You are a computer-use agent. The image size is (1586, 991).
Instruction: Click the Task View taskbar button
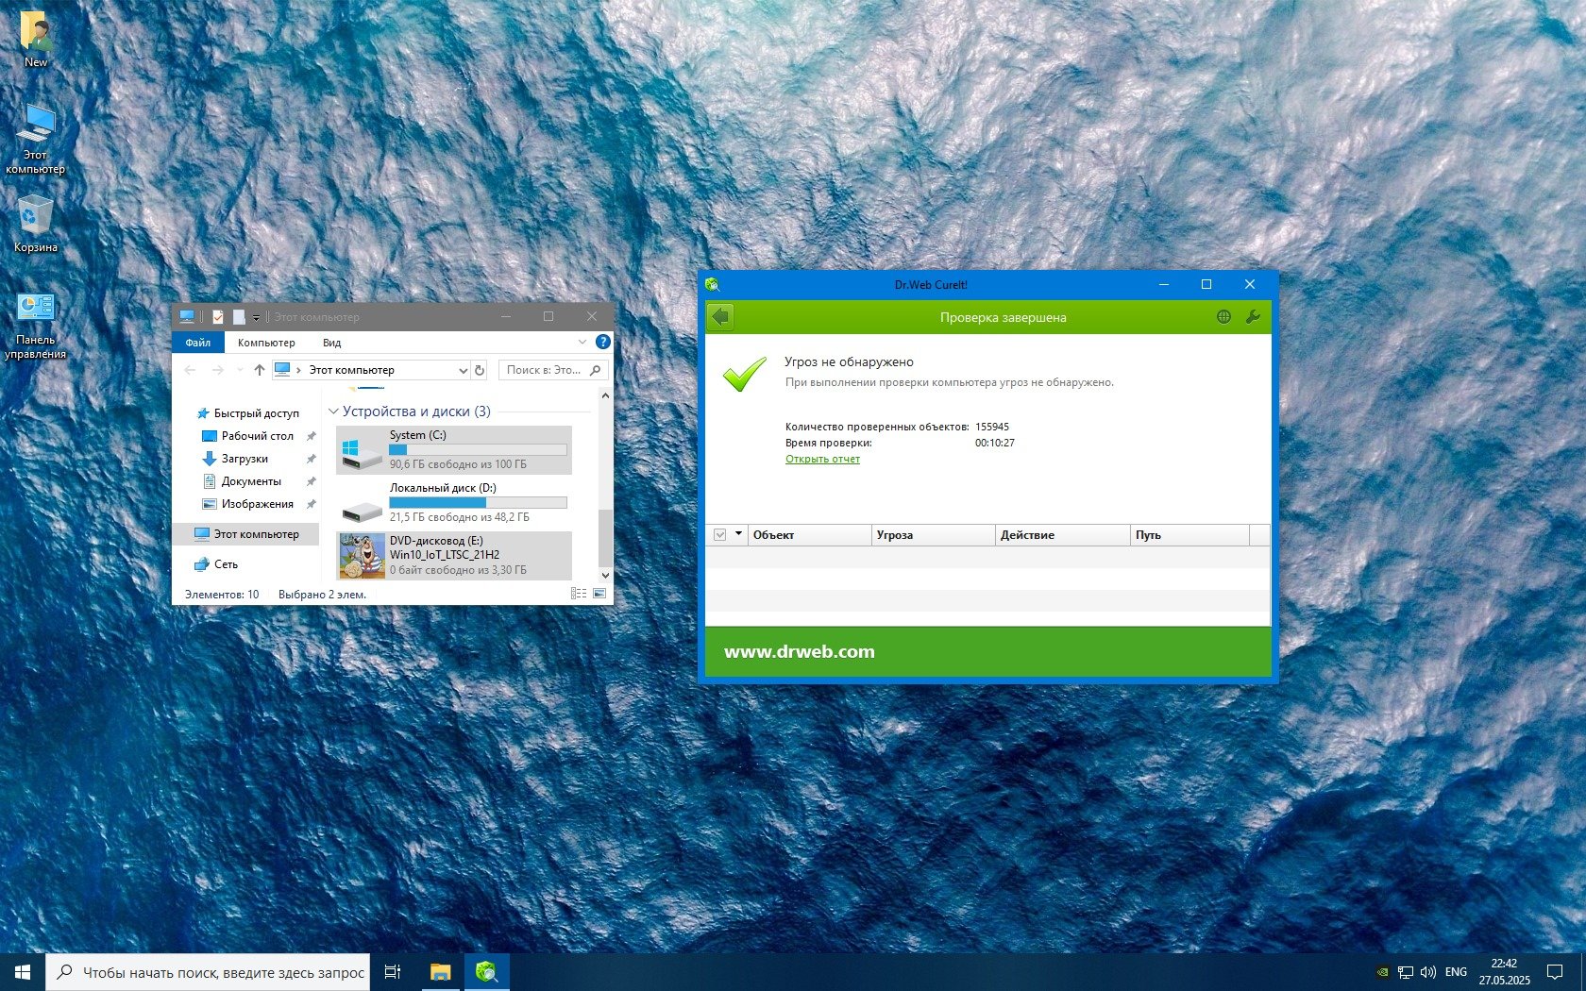[393, 971]
